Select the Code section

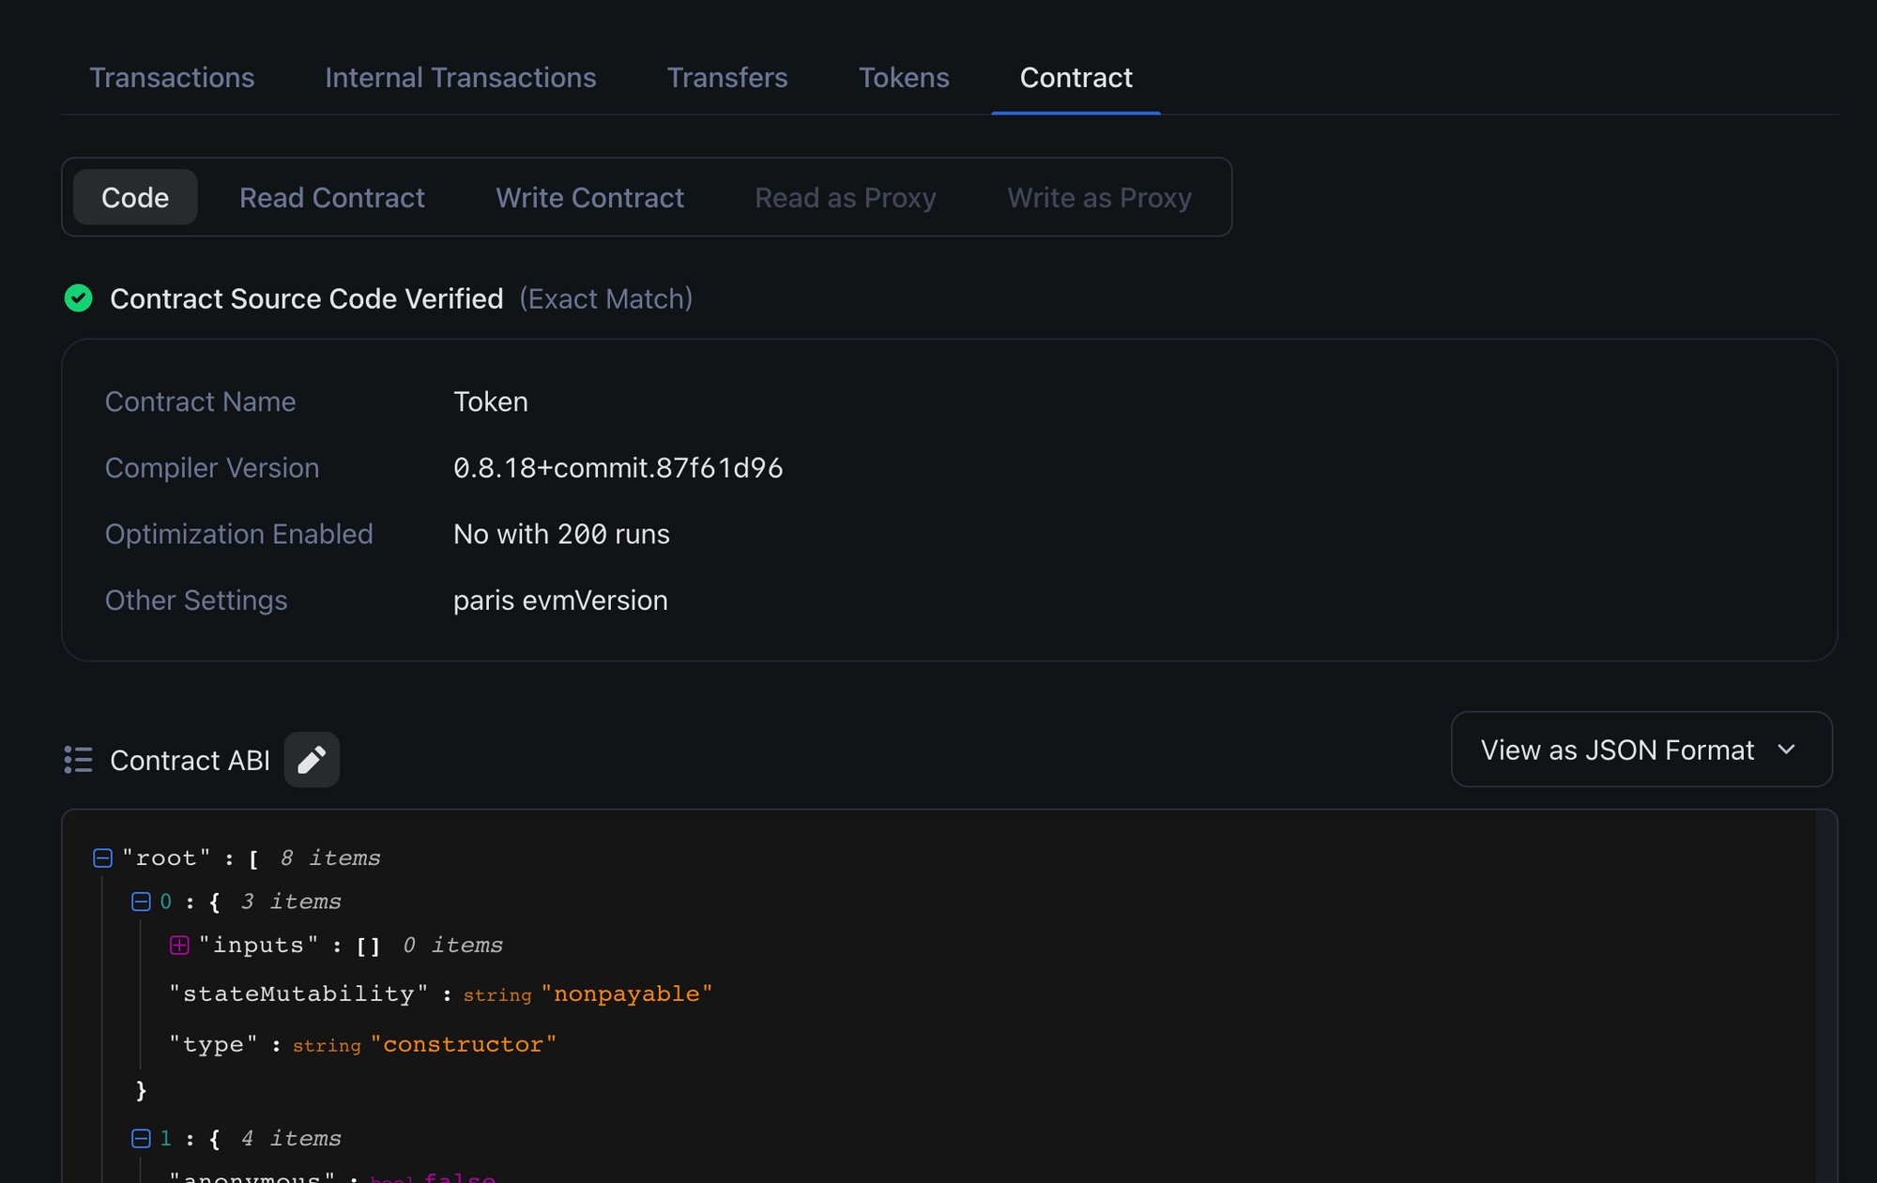[135, 197]
